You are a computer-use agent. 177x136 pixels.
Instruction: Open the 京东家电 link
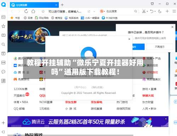point(96,102)
